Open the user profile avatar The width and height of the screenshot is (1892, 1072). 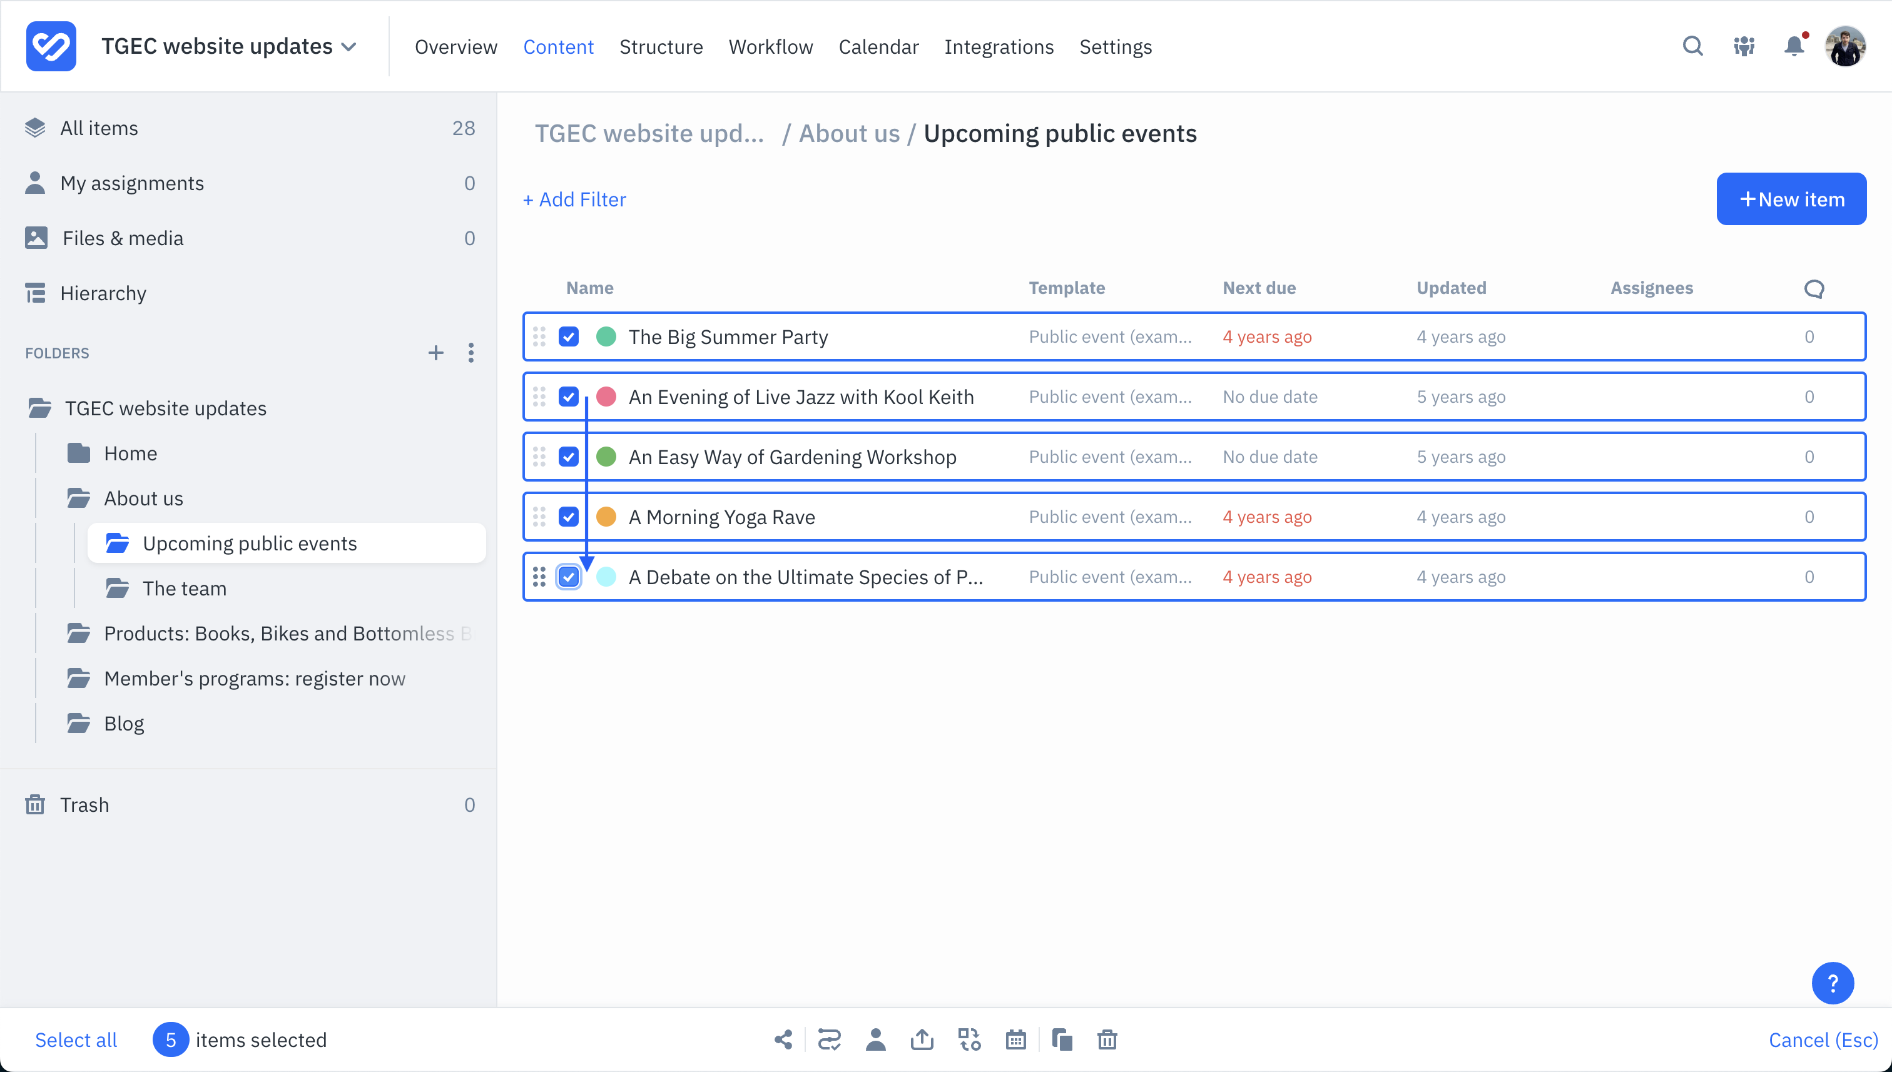[x=1845, y=46]
